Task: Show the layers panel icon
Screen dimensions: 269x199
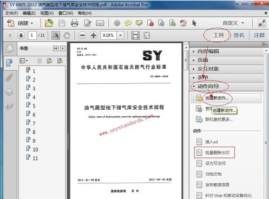Action: click(9, 92)
